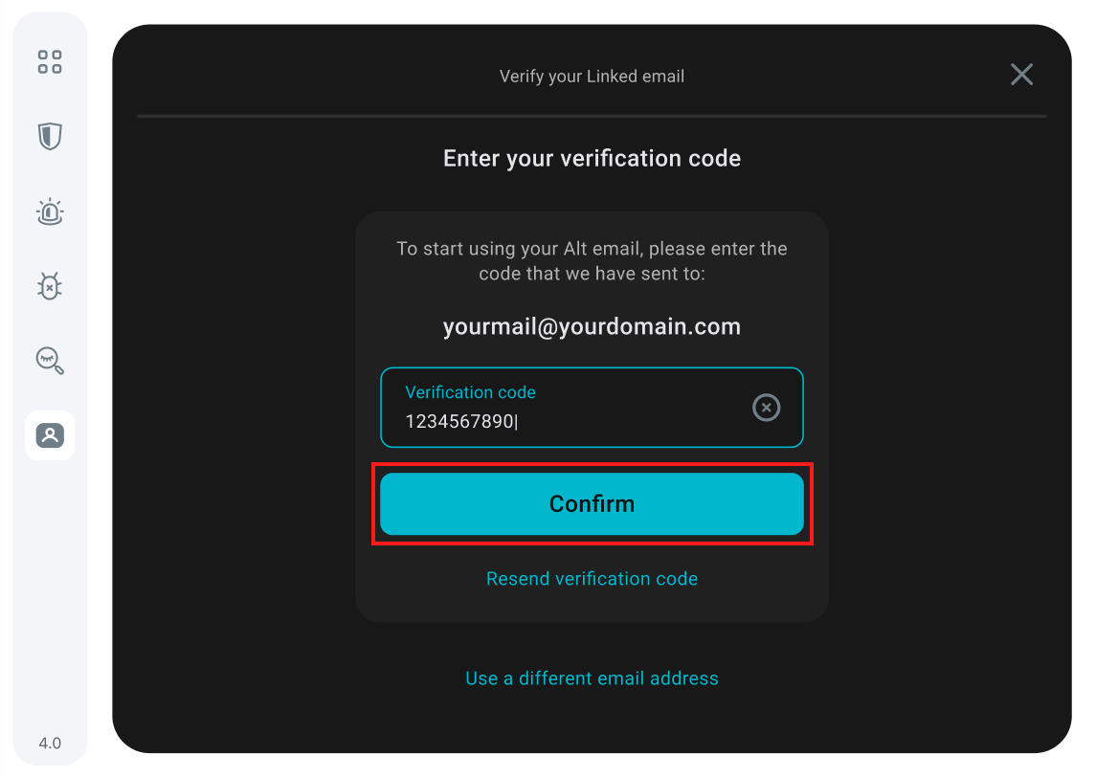The width and height of the screenshot is (1096, 777).
Task: Open the eye magnifier monitoring icon
Action: [x=50, y=361]
